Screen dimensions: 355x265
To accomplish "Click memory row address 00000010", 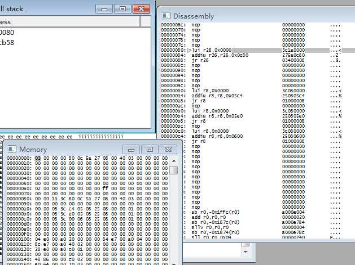I will click(x=19, y=163).
